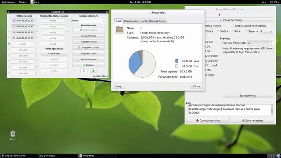Select radio for restore point 2015-02-02,04.39.10
The image size is (281, 158).
tap(9, 32)
